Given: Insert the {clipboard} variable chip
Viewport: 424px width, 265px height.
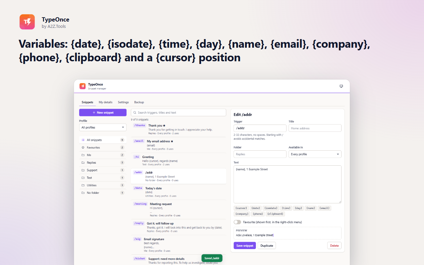Looking at the screenshot, I should (x=275, y=214).
